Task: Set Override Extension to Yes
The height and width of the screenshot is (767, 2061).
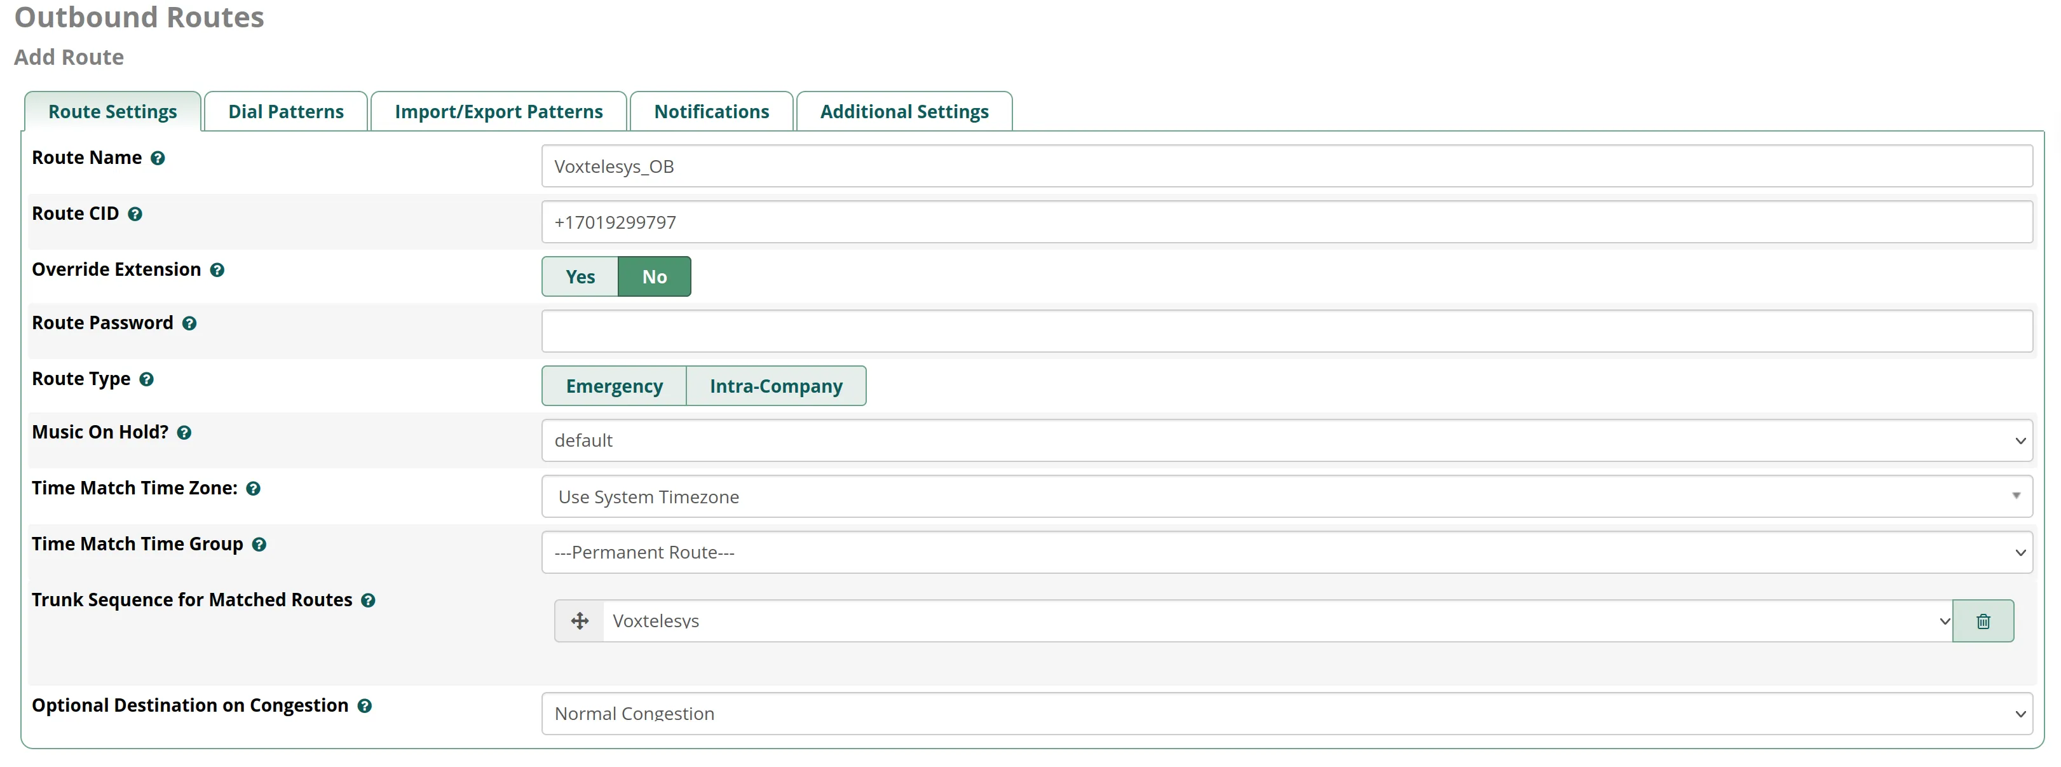Action: coord(579,276)
